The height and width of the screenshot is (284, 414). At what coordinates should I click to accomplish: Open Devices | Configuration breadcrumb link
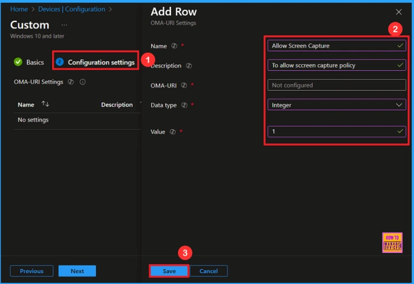(x=72, y=9)
